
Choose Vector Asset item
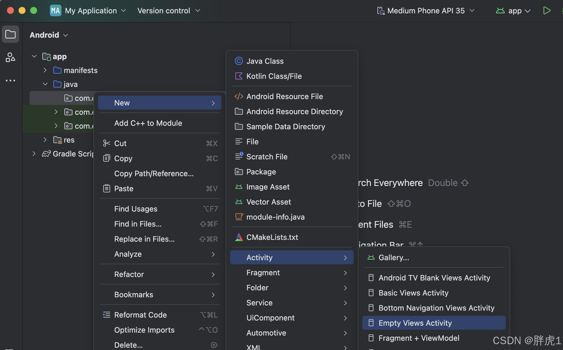pyautogui.click(x=268, y=202)
